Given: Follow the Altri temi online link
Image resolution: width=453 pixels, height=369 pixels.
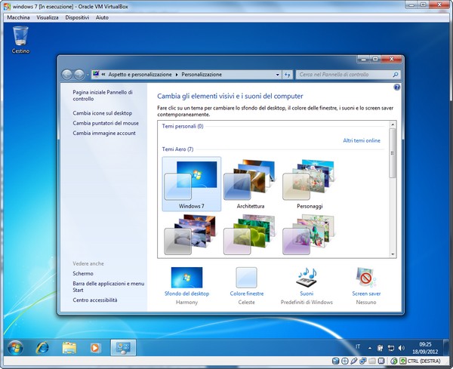Looking at the screenshot, I should (362, 140).
